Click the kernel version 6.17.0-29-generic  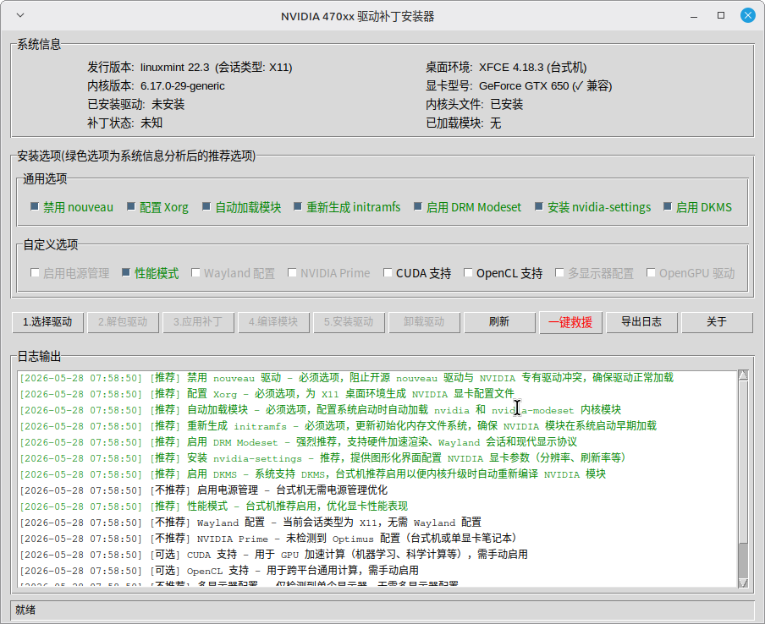coord(183,85)
